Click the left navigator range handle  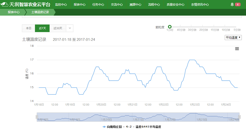(x=37, y=117)
